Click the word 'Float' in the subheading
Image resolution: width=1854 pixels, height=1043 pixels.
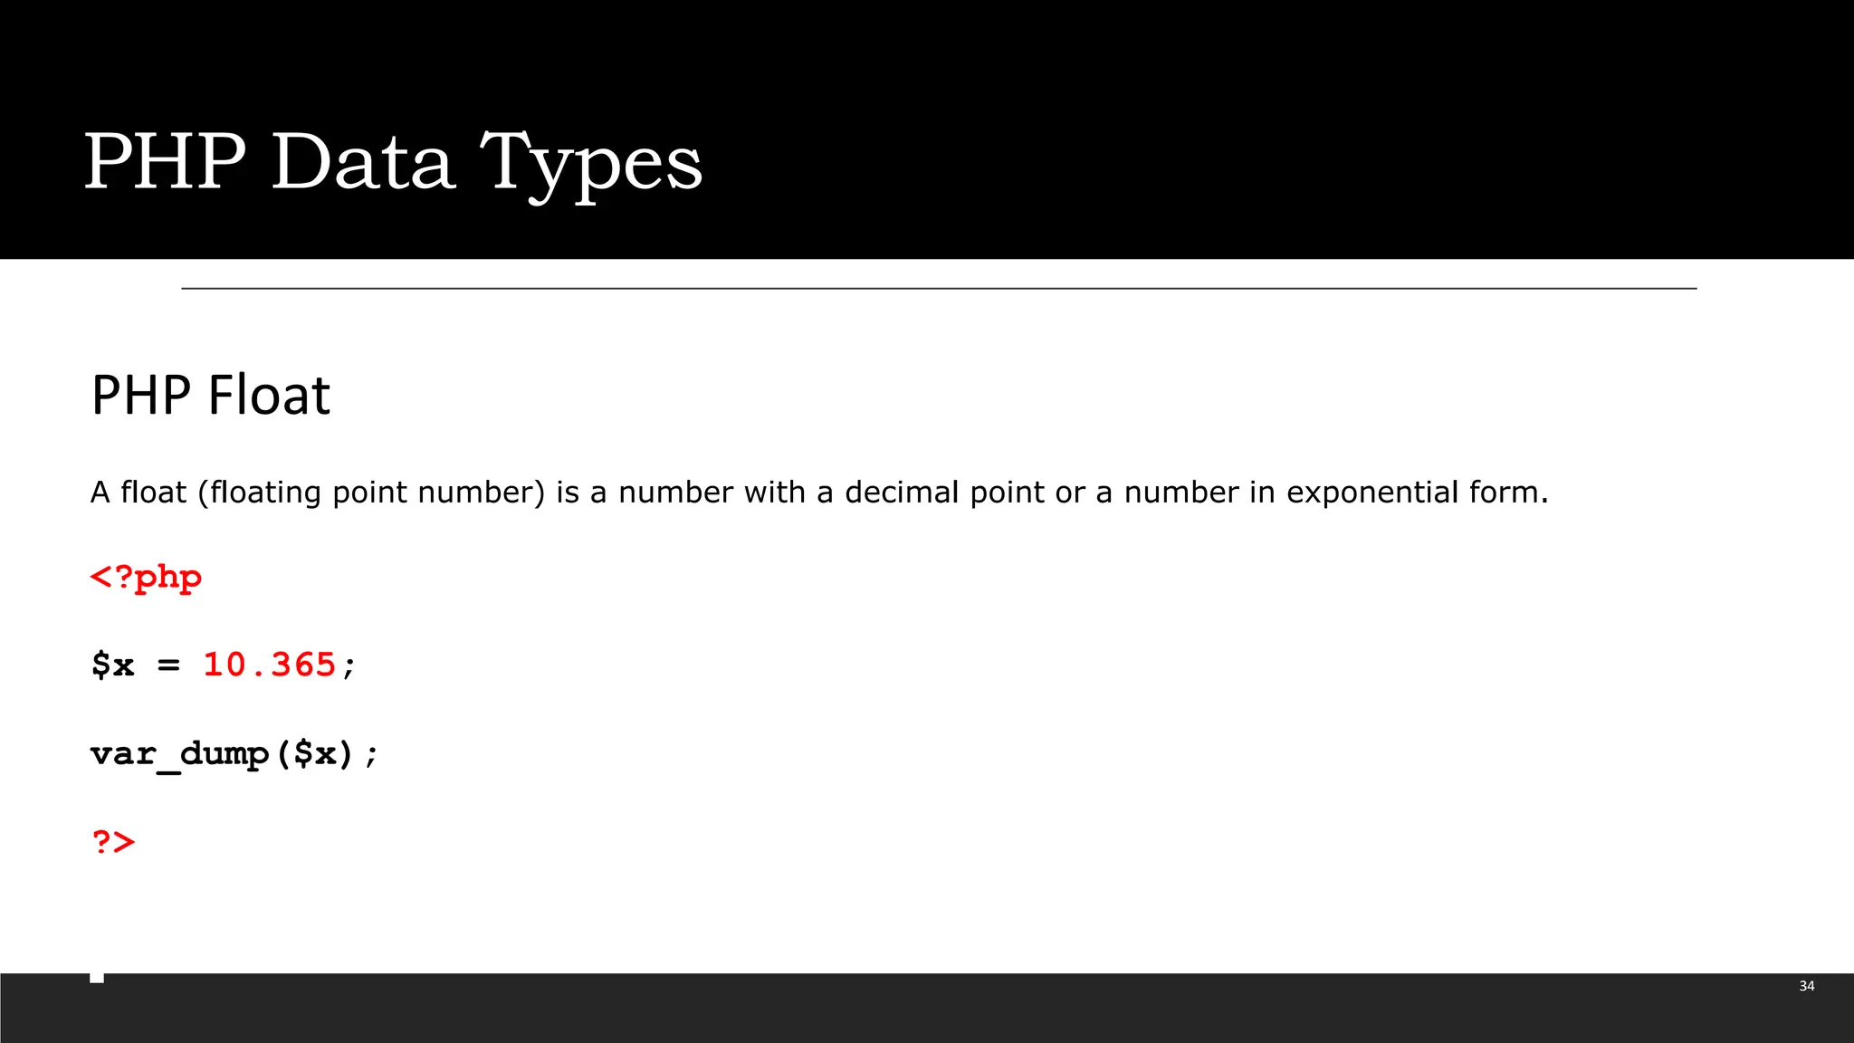point(270,395)
